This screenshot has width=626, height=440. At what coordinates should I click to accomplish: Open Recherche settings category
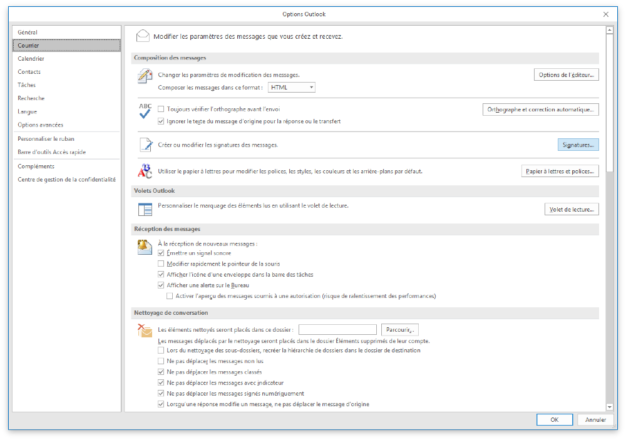[x=67, y=98]
